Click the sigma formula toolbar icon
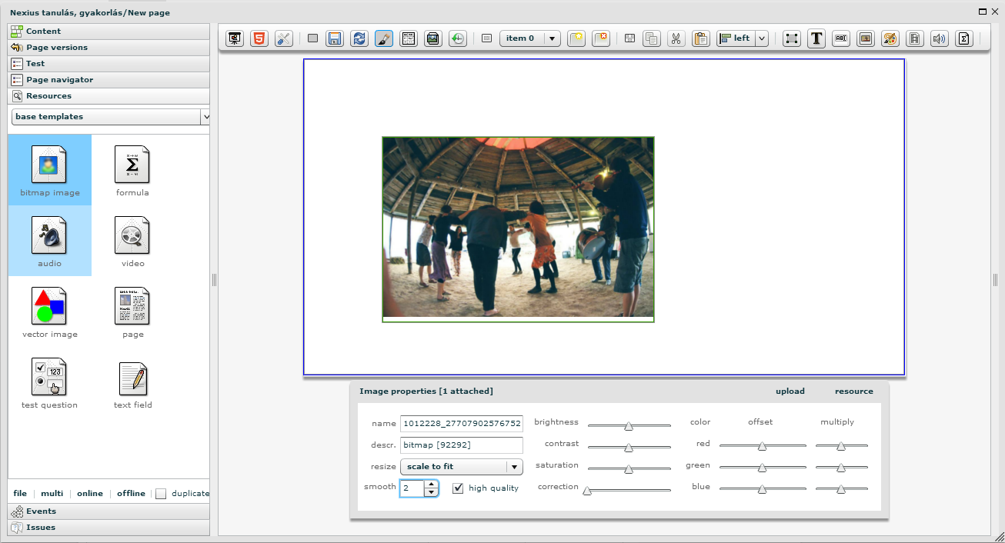 [964, 38]
